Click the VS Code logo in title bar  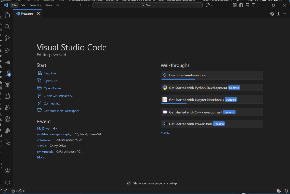[x=6, y=5]
